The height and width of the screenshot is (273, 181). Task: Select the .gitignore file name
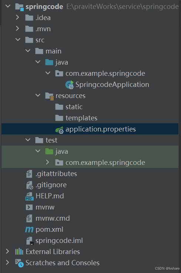(51, 185)
